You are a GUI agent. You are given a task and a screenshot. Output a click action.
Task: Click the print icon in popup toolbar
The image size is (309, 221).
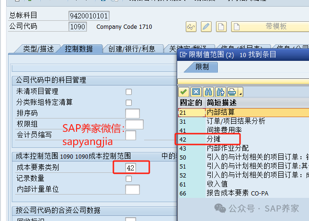point(232,92)
